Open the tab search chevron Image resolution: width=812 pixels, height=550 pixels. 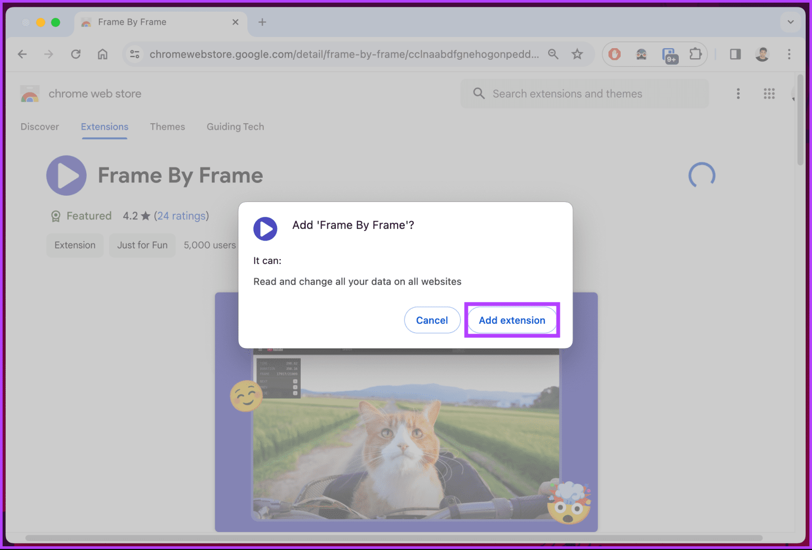click(x=790, y=22)
